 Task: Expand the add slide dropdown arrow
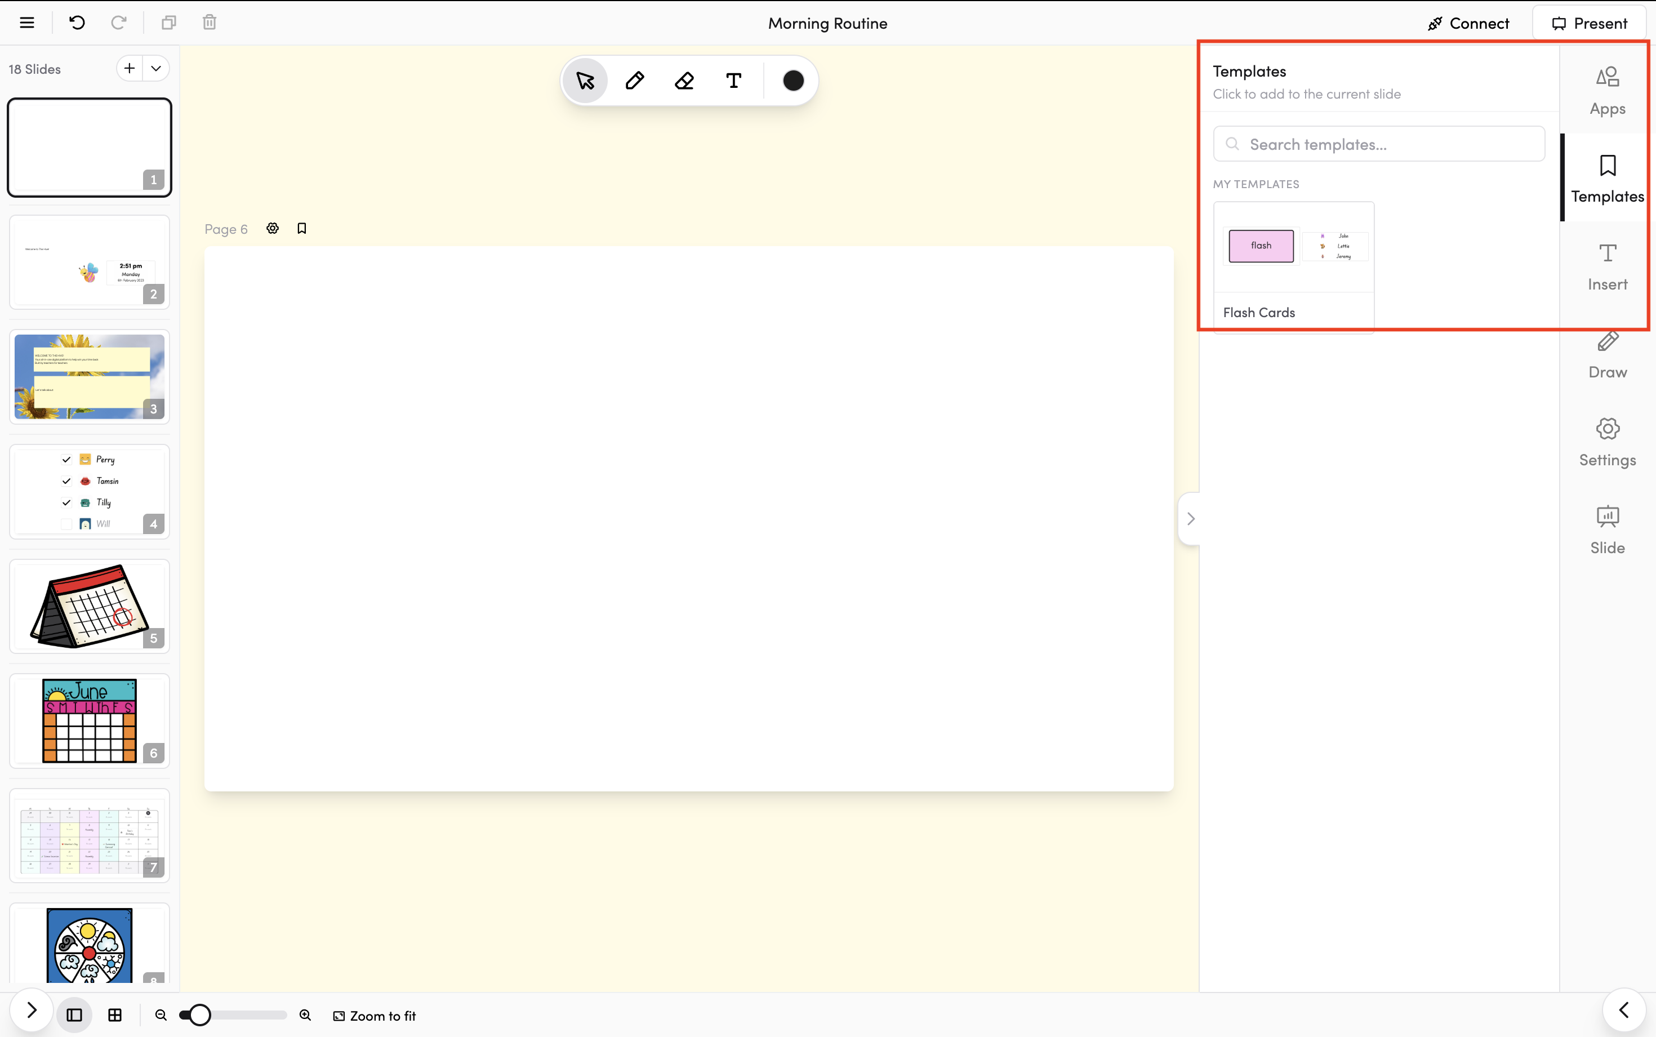(x=157, y=69)
